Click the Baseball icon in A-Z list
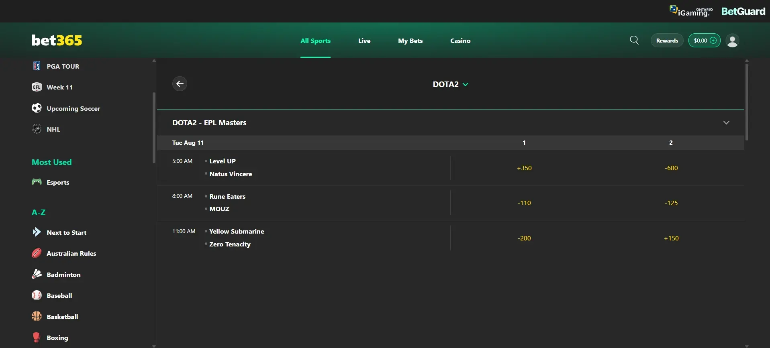770x348 pixels. coord(37,295)
